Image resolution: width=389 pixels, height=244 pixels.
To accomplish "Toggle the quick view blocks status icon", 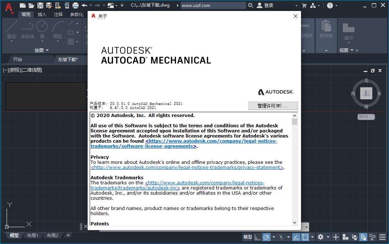I will pyautogui.click(x=345, y=237).
